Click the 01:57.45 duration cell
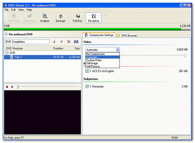Image resolution: width=195 pixels, height=143 pixels. tap(58, 57)
